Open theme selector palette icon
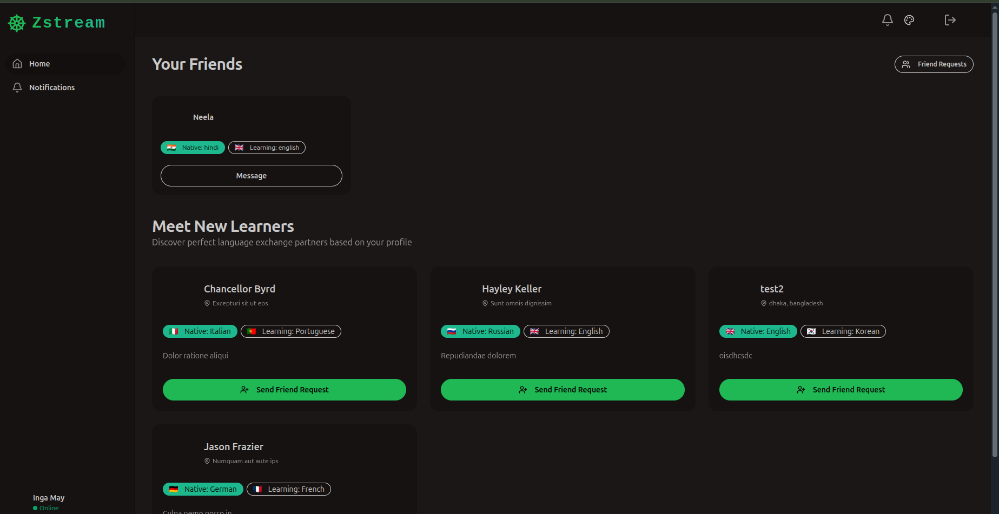 pyautogui.click(x=909, y=20)
